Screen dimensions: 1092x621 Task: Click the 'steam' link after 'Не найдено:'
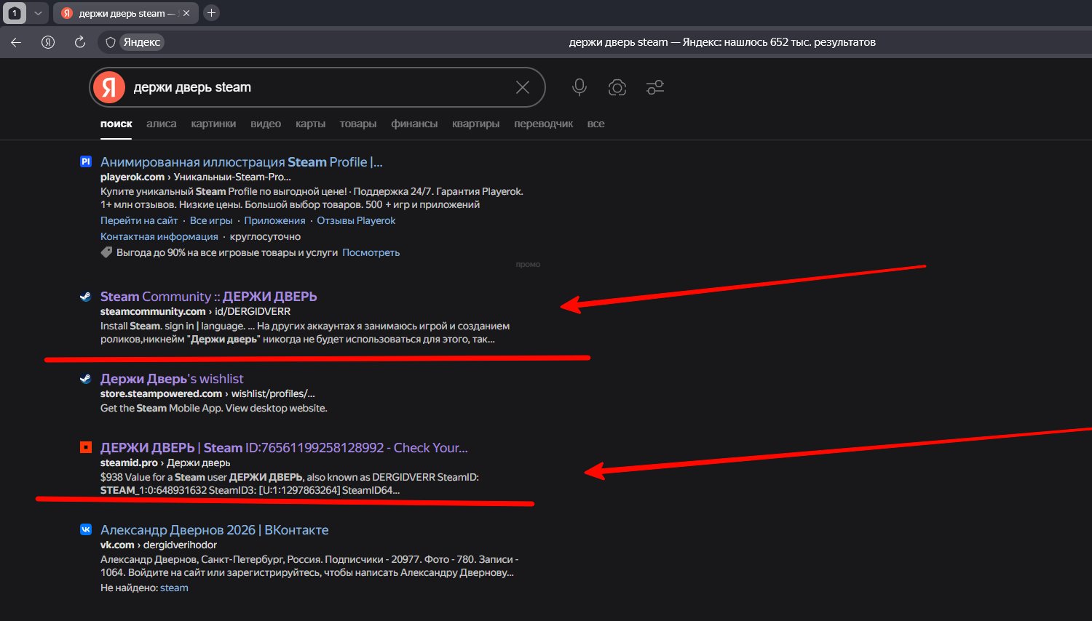174,588
